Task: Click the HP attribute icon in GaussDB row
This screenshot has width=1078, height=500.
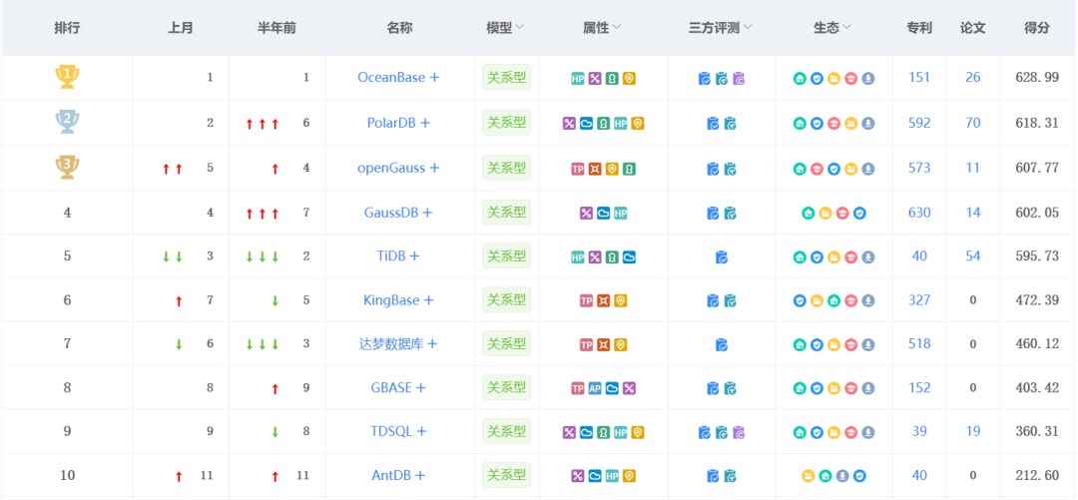Action: tap(620, 214)
